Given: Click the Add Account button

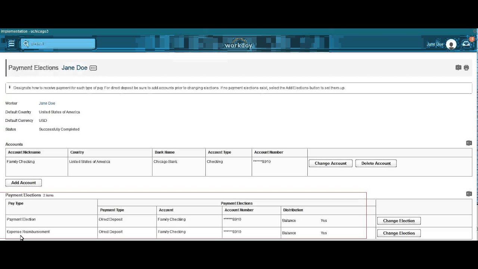Looking at the screenshot, I should pyautogui.click(x=24, y=183).
